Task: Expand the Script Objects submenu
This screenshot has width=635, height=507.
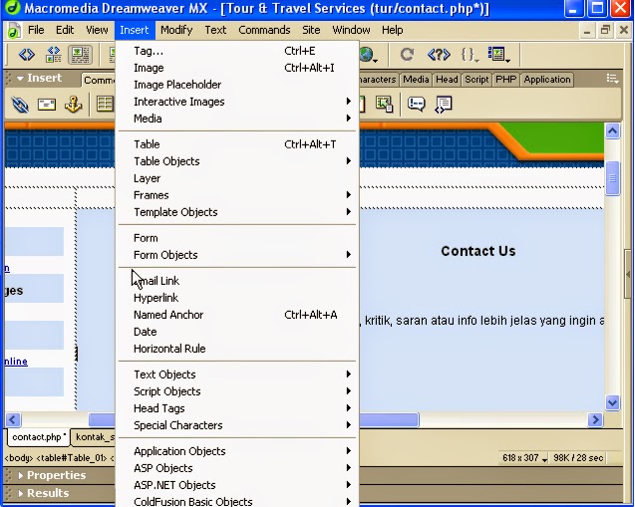Action: 237,391
